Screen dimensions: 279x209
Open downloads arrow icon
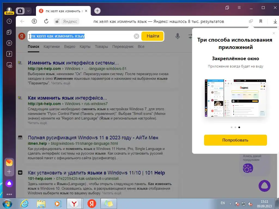coord(275,21)
